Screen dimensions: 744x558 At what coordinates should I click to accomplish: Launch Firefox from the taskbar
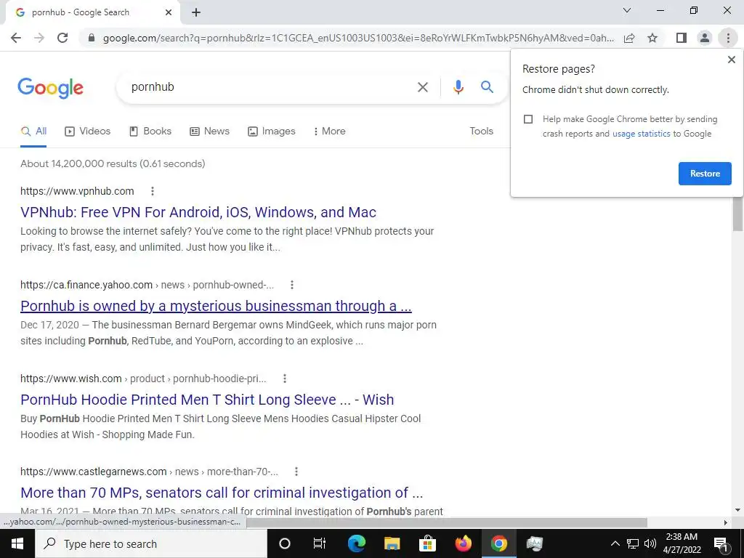[463, 543]
